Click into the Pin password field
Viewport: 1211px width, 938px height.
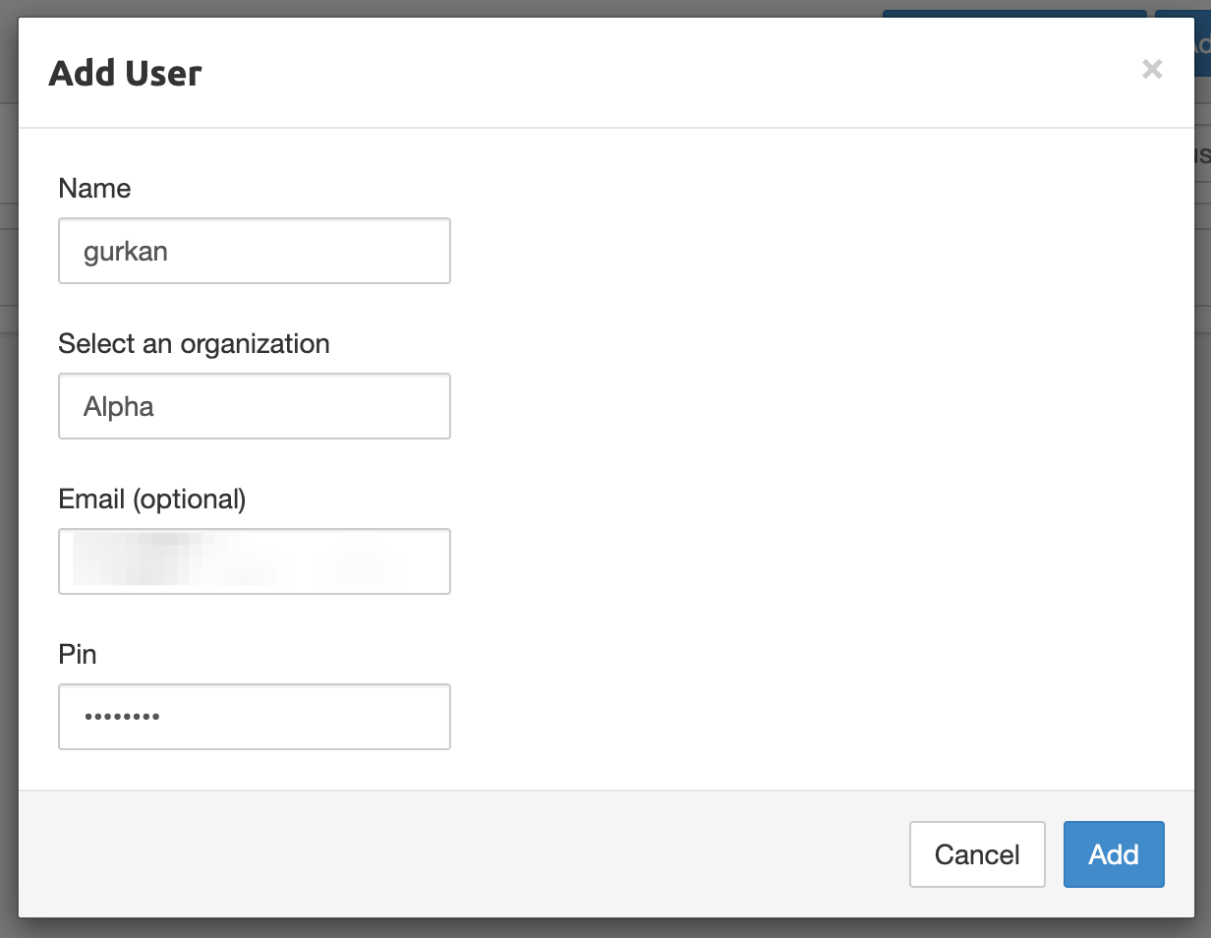tap(255, 717)
